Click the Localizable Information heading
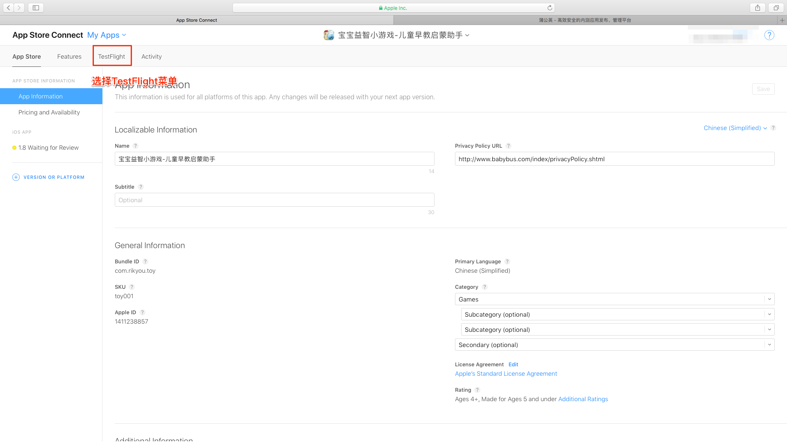787x443 pixels. [x=156, y=130]
